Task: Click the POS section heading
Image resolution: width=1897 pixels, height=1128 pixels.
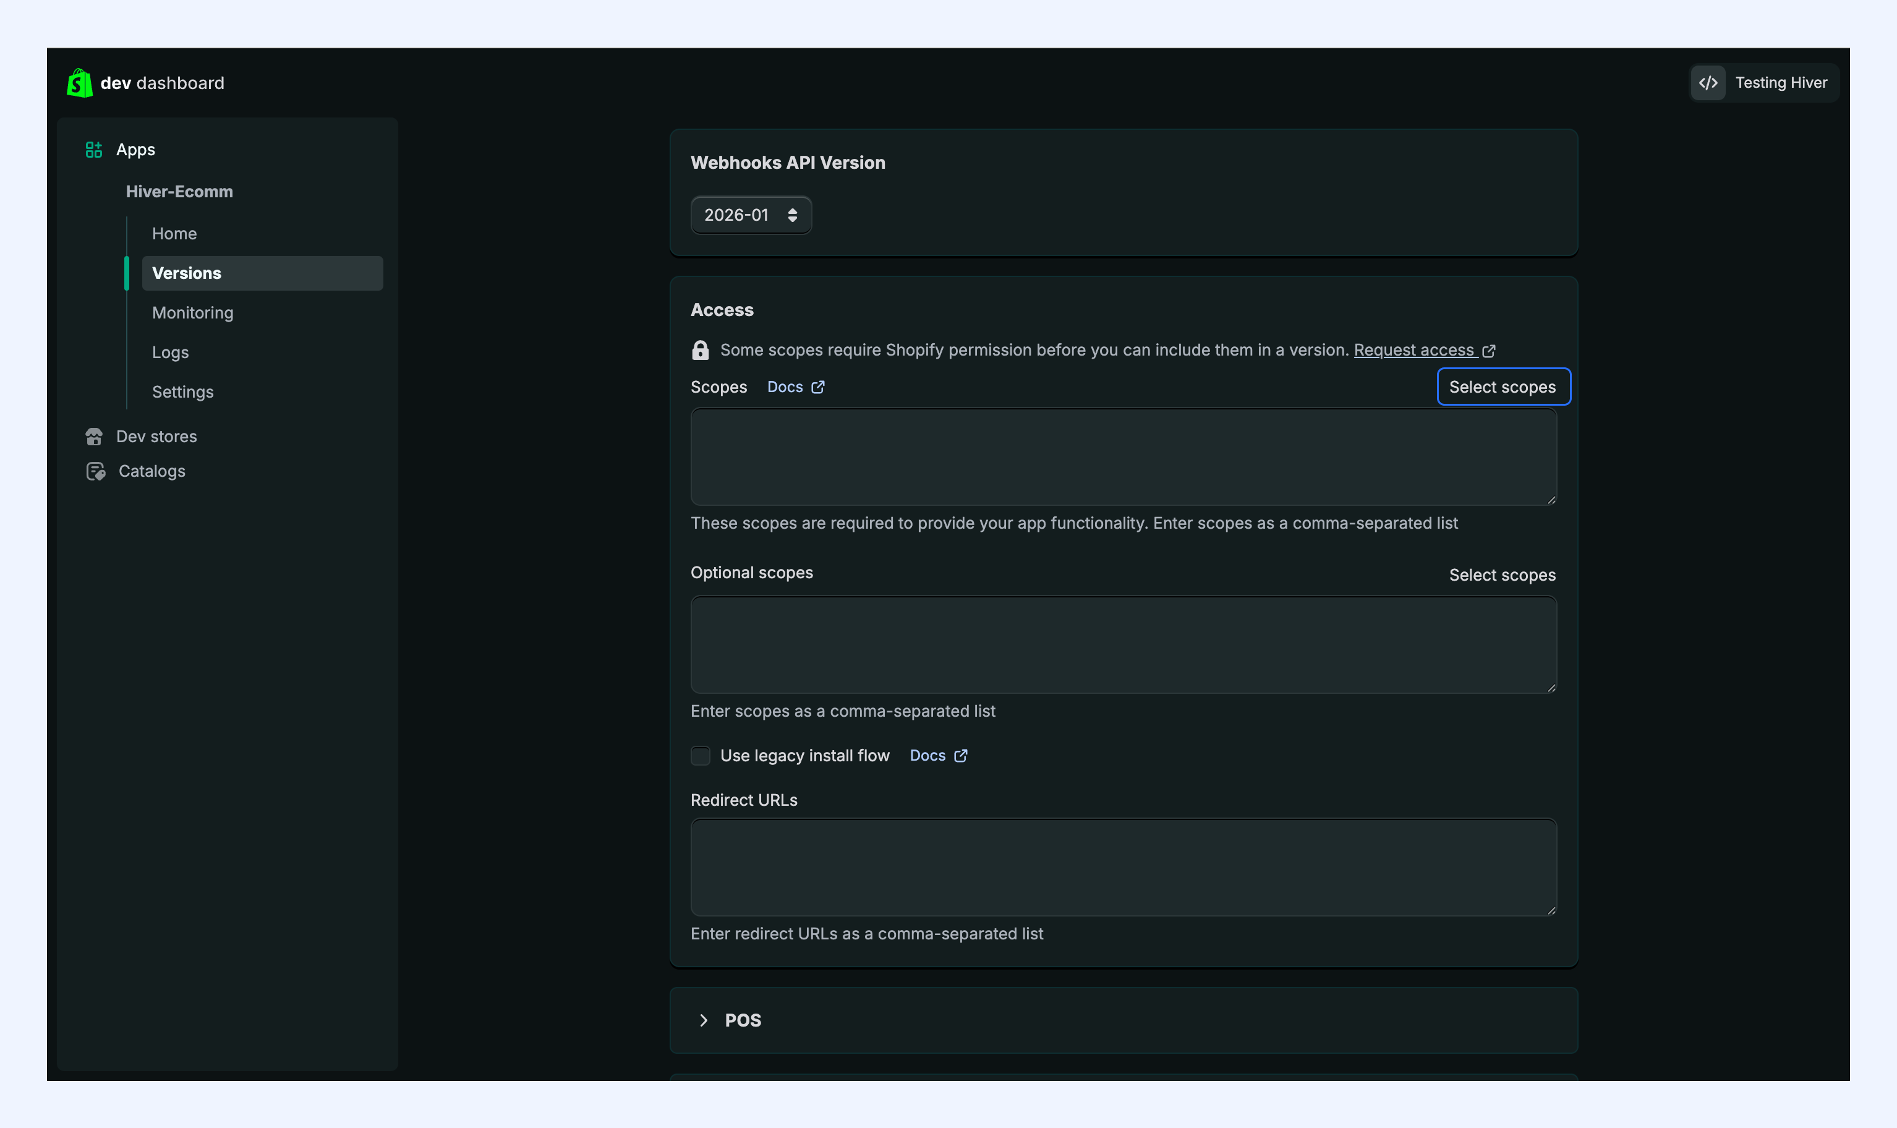Action: click(743, 1020)
